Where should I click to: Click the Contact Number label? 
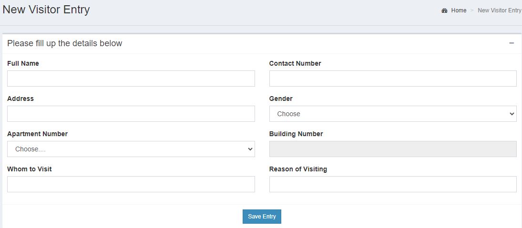point(295,63)
